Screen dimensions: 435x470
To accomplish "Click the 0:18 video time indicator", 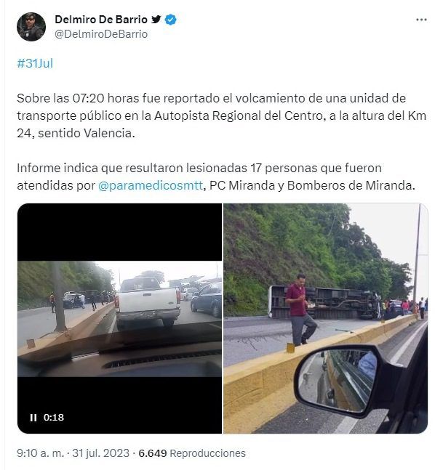I will [54, 417].
